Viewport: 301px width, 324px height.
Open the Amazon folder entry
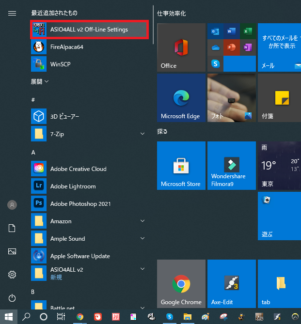tap(89, 221)
